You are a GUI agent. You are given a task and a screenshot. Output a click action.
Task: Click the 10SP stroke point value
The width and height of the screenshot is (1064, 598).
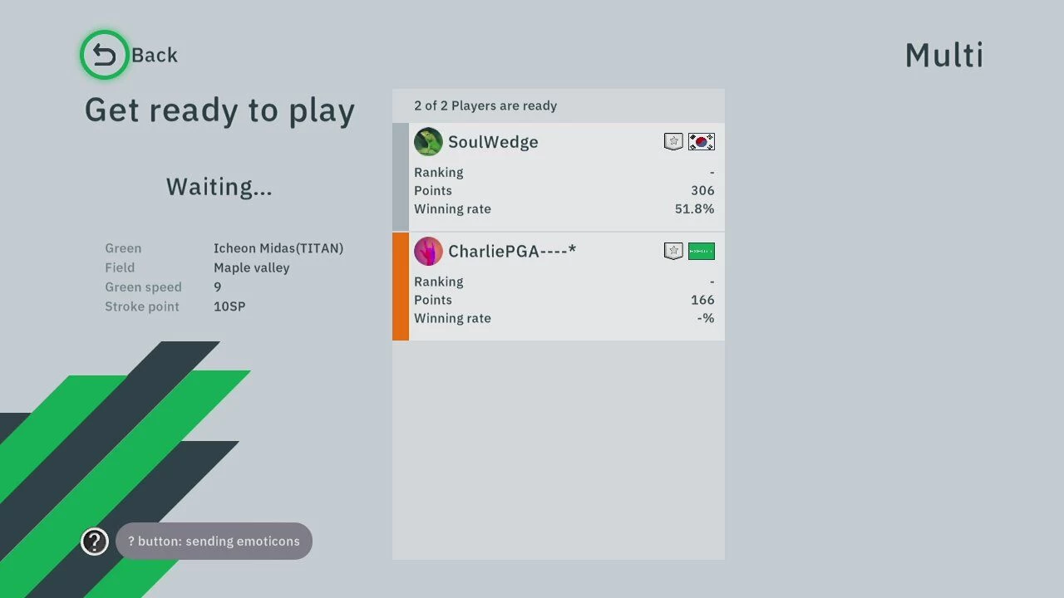229,306
